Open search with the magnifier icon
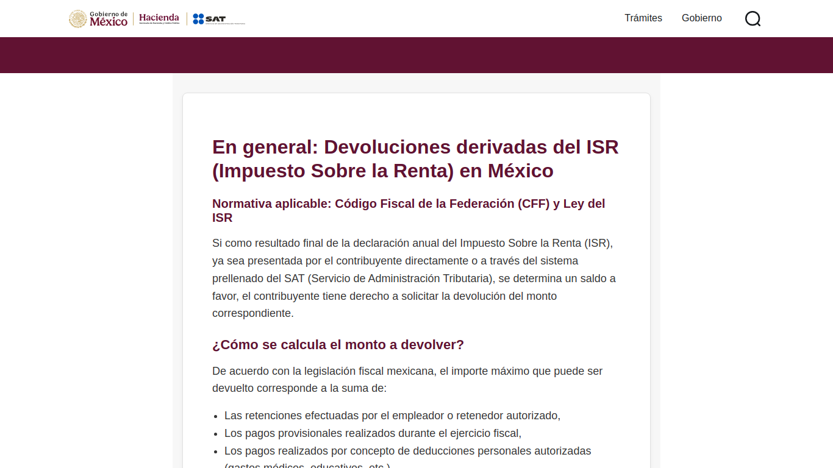 pos(753,19)
